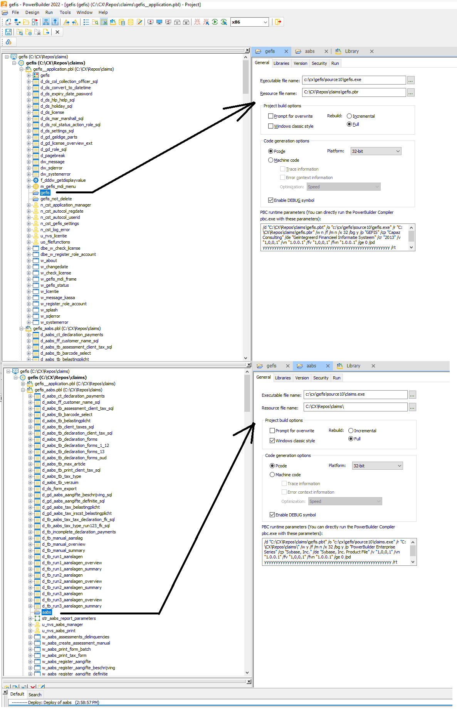
Task: Click browse button beside aabs resource file name
Action: click(x=412, y=408)
